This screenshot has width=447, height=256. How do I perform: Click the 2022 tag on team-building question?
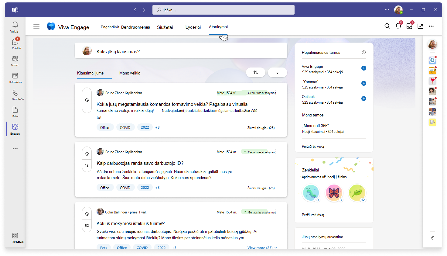coord(145,127)
